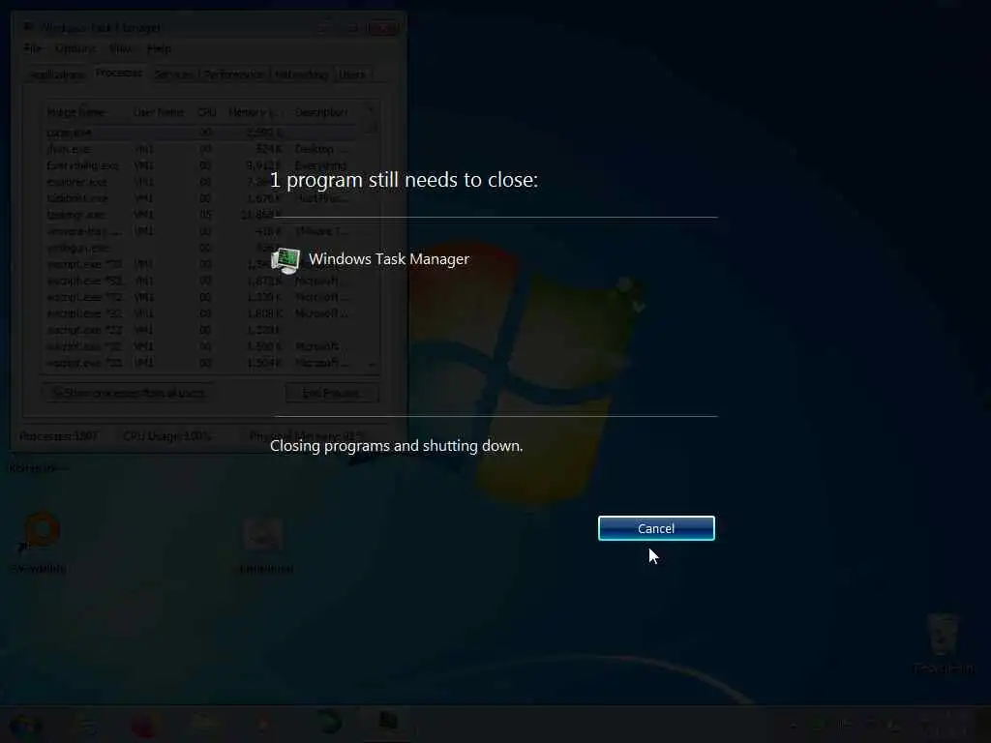Click End Process button in Task Manager

[x=332, y=393]
